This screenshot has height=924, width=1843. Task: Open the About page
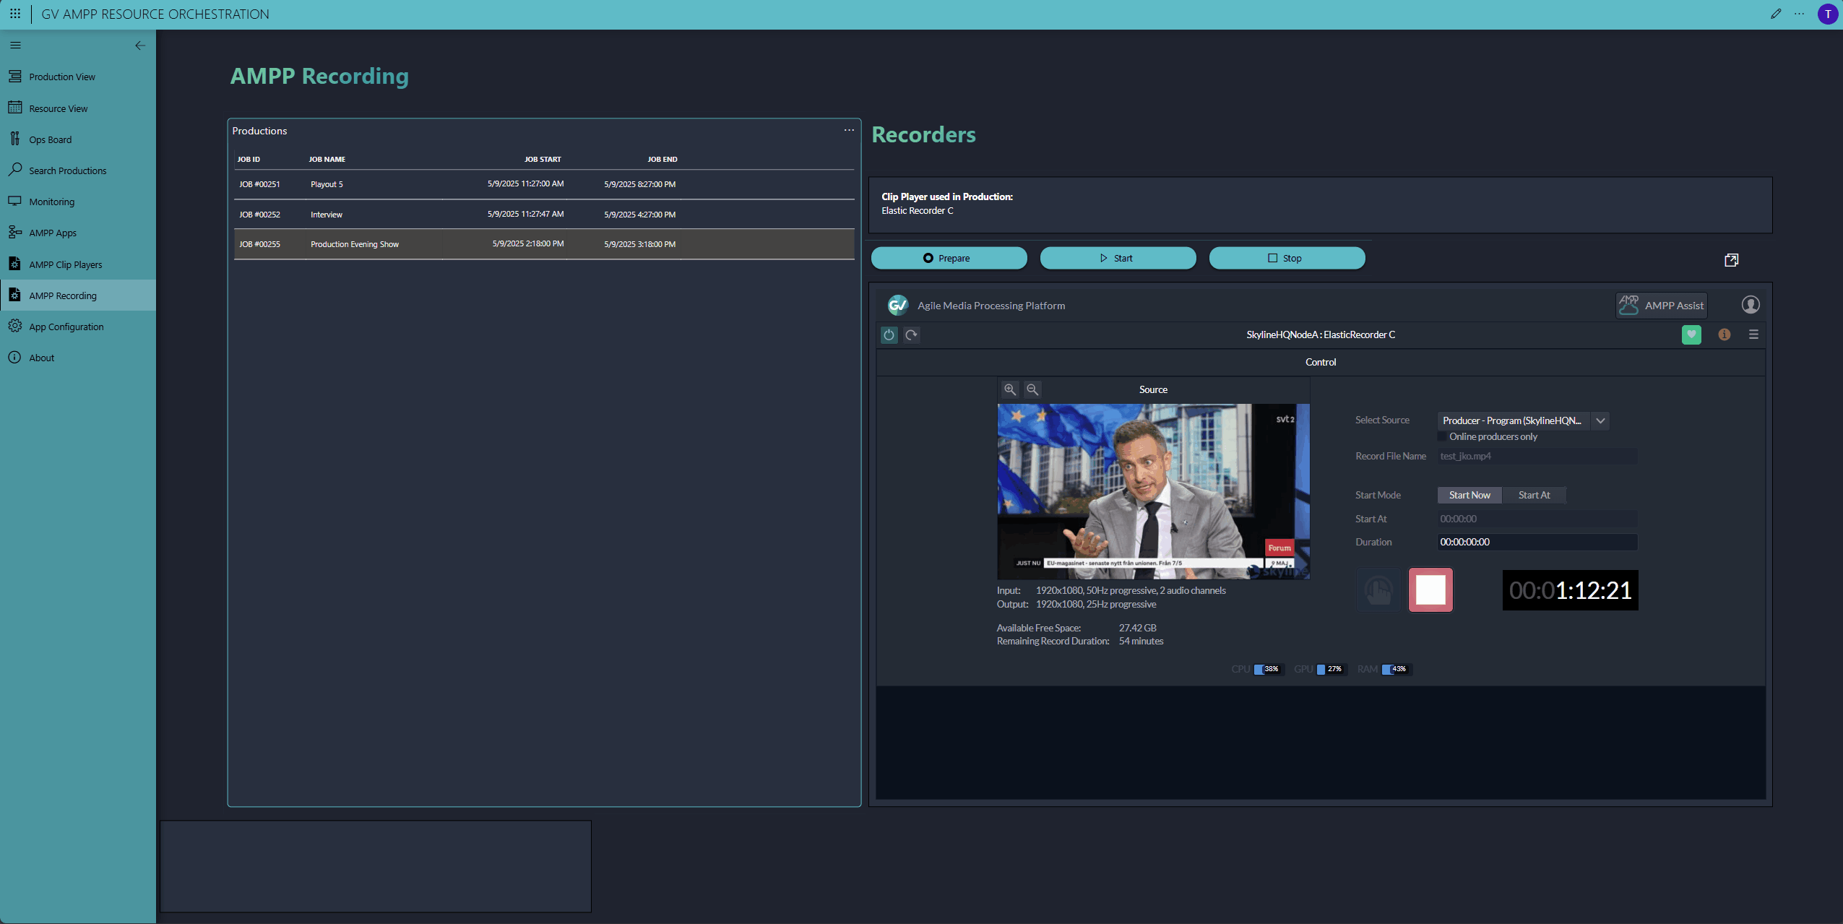click(x=78, y=358)
